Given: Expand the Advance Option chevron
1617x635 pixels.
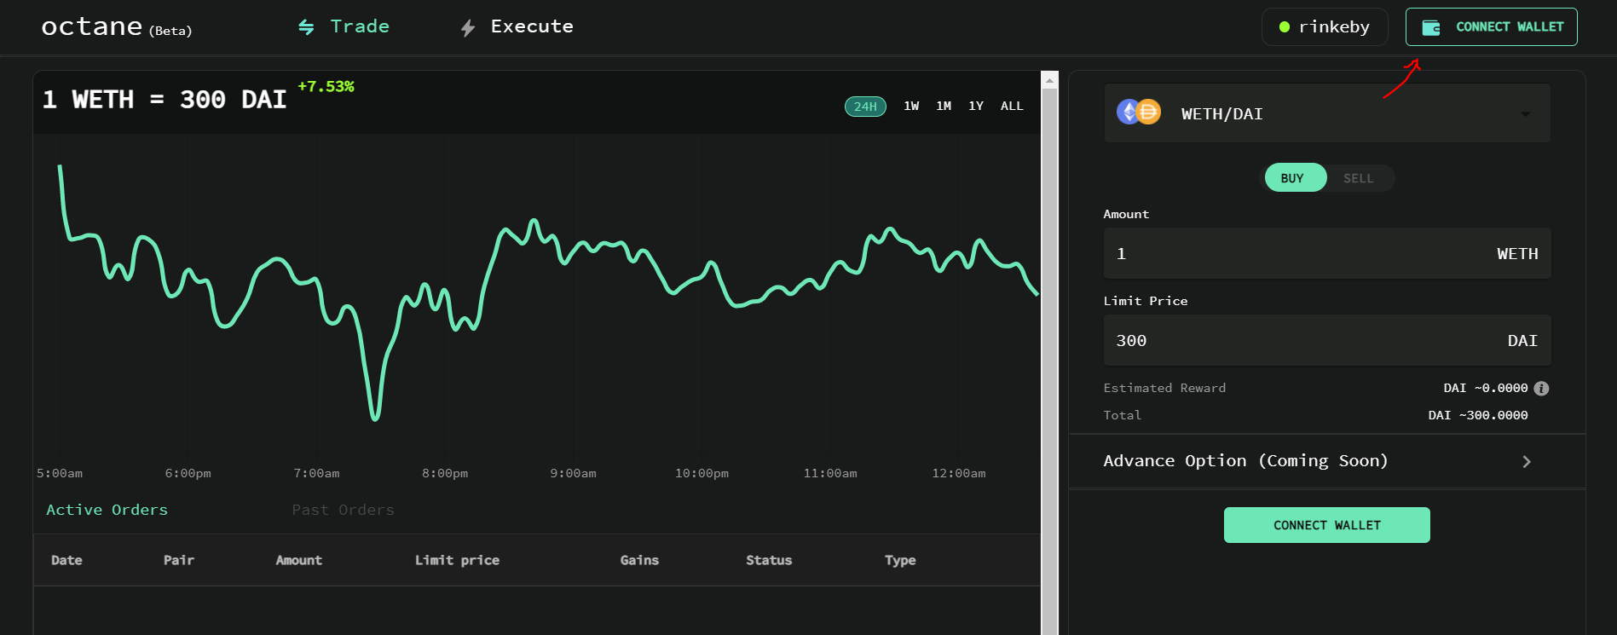Looking at the screenshot, I should [1527, 461].
